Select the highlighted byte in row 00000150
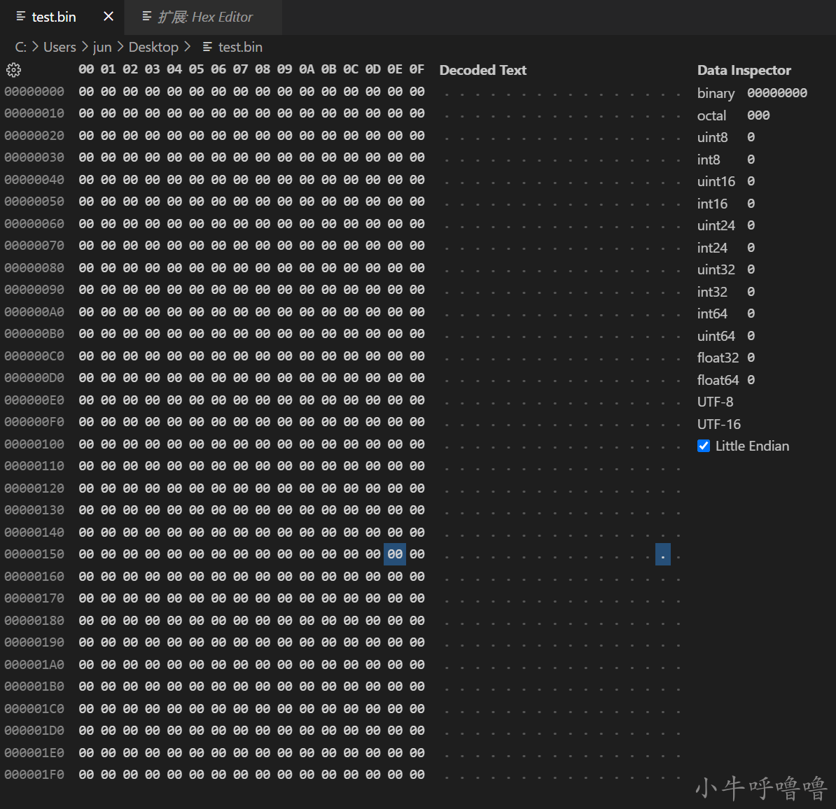 point(394,554)
